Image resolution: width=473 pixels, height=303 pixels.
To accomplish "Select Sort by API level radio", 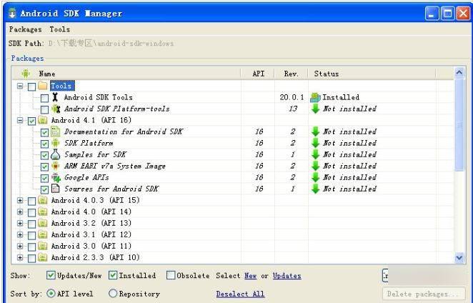I will point(51,293).
